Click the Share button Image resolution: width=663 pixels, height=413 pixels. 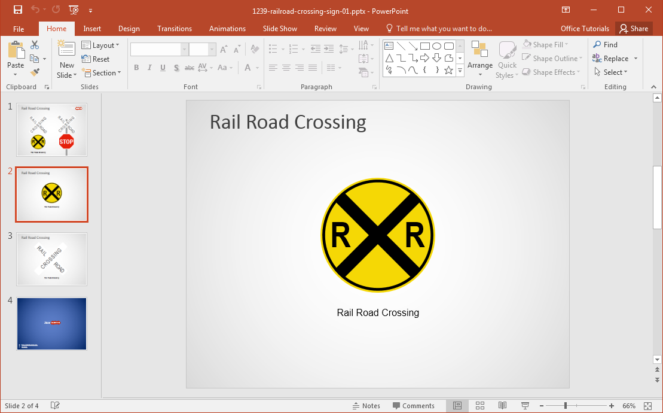[x=634, y=29]
